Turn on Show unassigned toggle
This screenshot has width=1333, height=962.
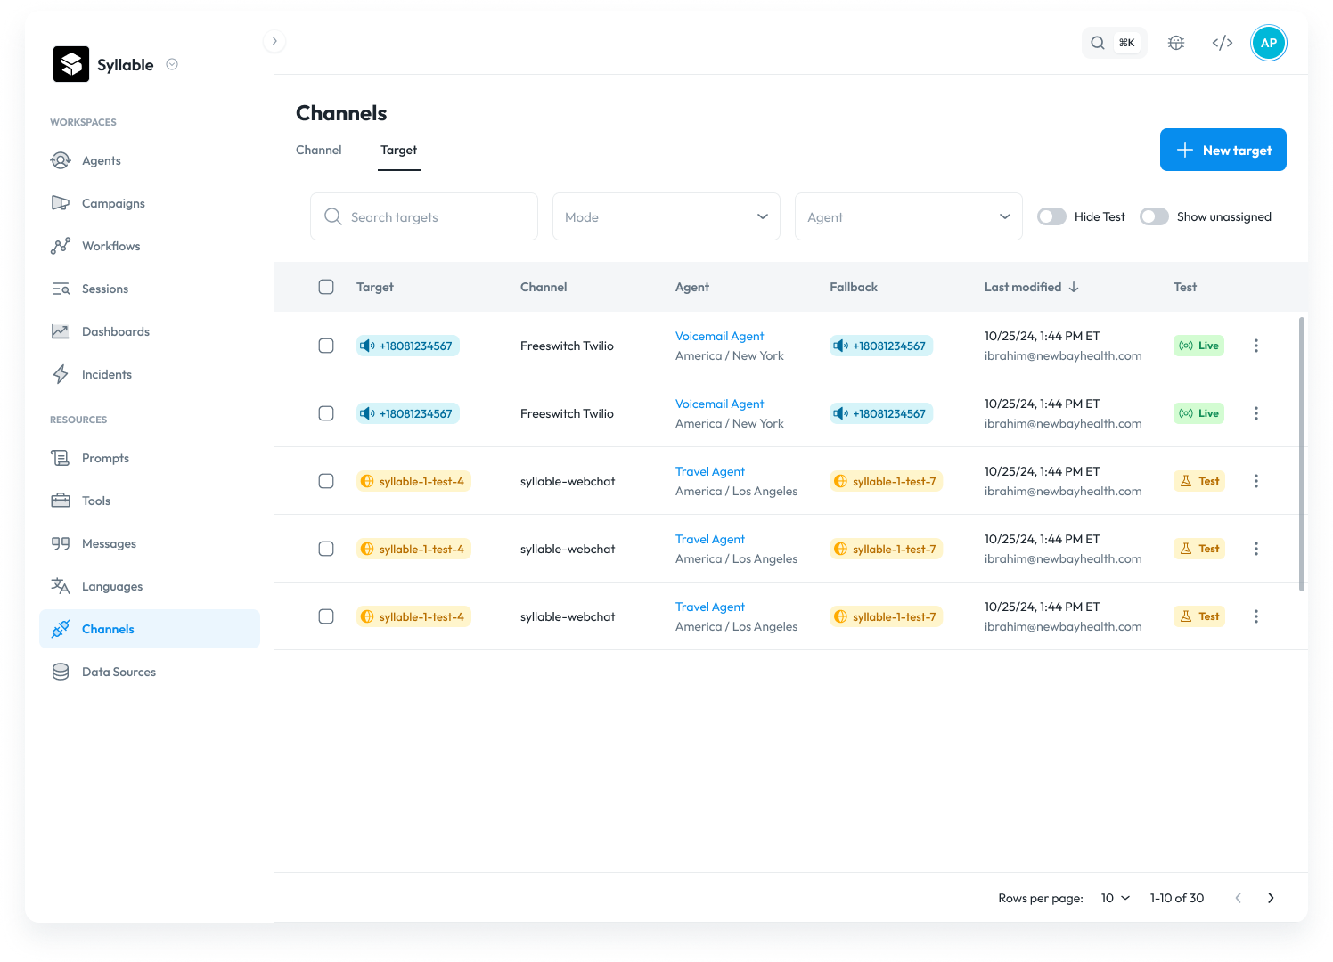pyautogui.click(x=1154, y=216)
